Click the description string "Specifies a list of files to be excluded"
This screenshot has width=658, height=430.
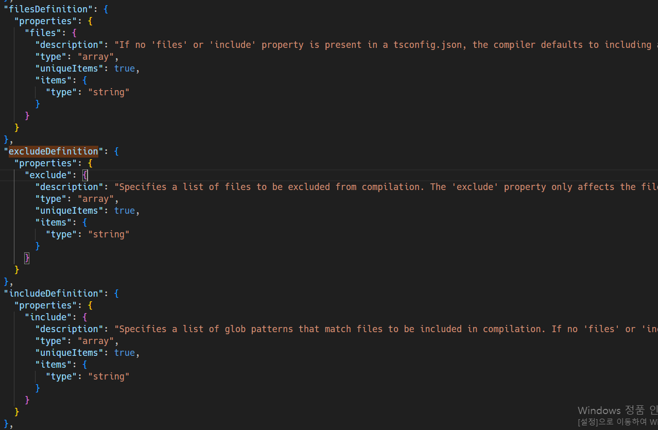386,187
